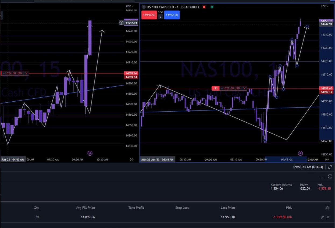335x228 pixels.
Task: Close the position row with the X icon
Action: pyautogui.click(x=328, y=217)
